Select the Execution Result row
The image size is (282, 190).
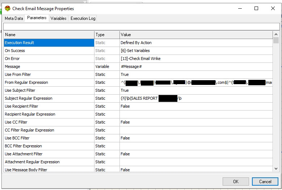(49, 43)
